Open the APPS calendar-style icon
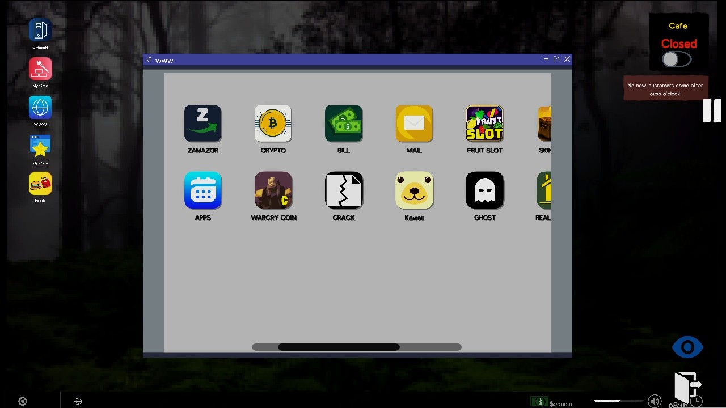The height and width of the screenshot is (408, 726). click(202, 190)
